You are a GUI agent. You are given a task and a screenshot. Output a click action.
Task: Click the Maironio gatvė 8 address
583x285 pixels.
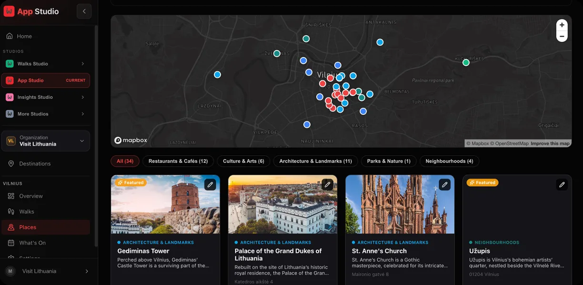[x=370, y=274]
